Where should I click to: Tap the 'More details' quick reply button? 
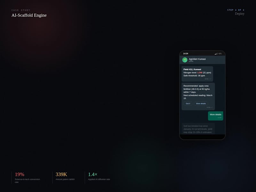click(x=201, y=103)
